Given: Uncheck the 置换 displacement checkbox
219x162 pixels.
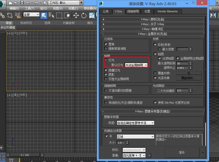Looking at the screenshot, I should [106, 44].
